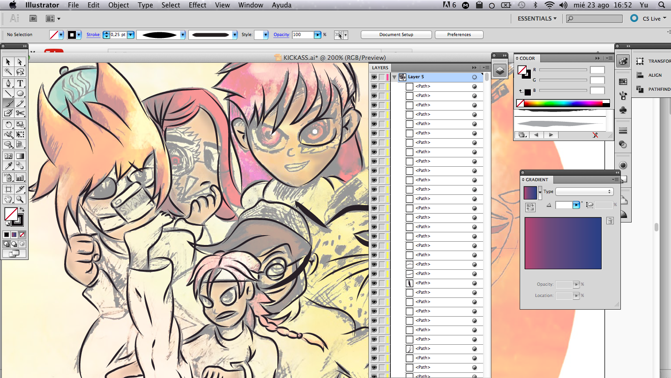Screen dimensions: 671x378
Task: Pick the Eyedropper tool
Action: pos(8,166)
